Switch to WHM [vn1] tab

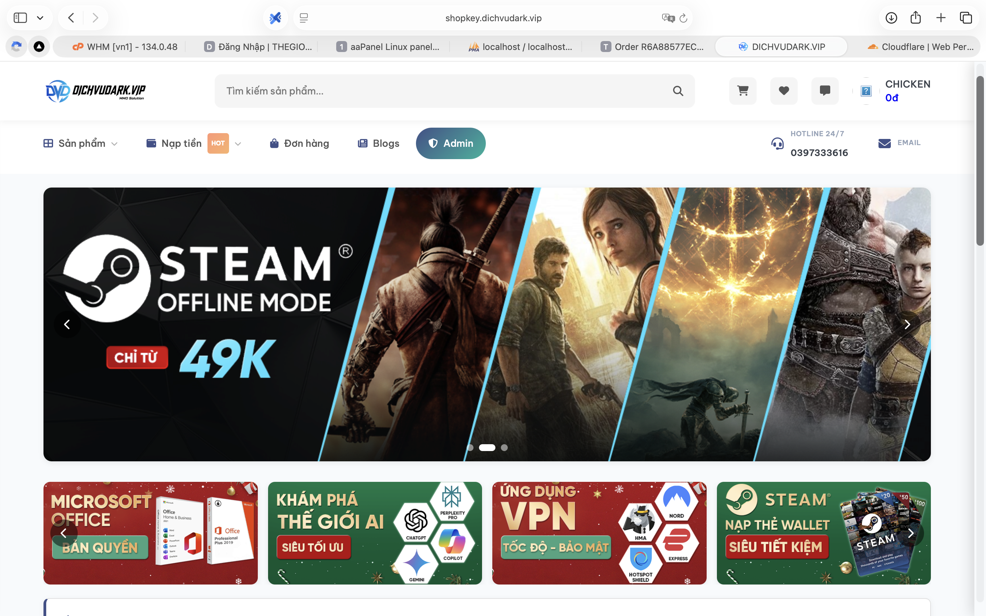click(x=125, y=47)
